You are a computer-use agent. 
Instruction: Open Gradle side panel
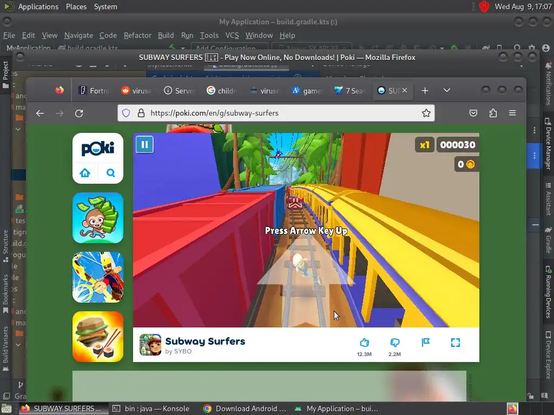pyautogui.click(x=548, y=240)
